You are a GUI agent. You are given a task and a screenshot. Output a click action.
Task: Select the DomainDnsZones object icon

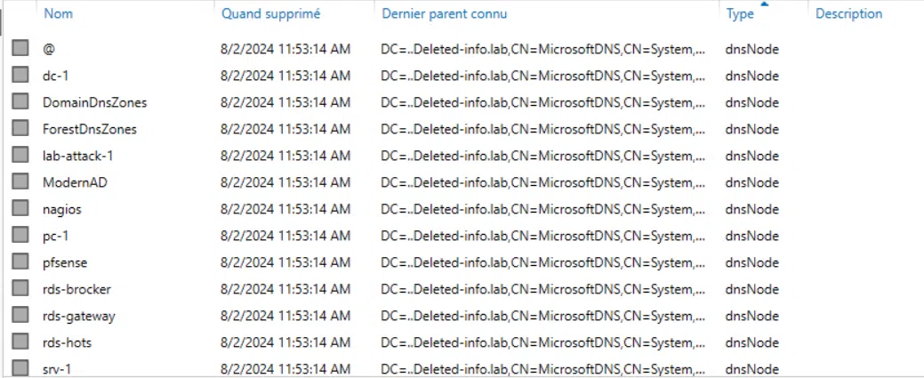[20, 102]
